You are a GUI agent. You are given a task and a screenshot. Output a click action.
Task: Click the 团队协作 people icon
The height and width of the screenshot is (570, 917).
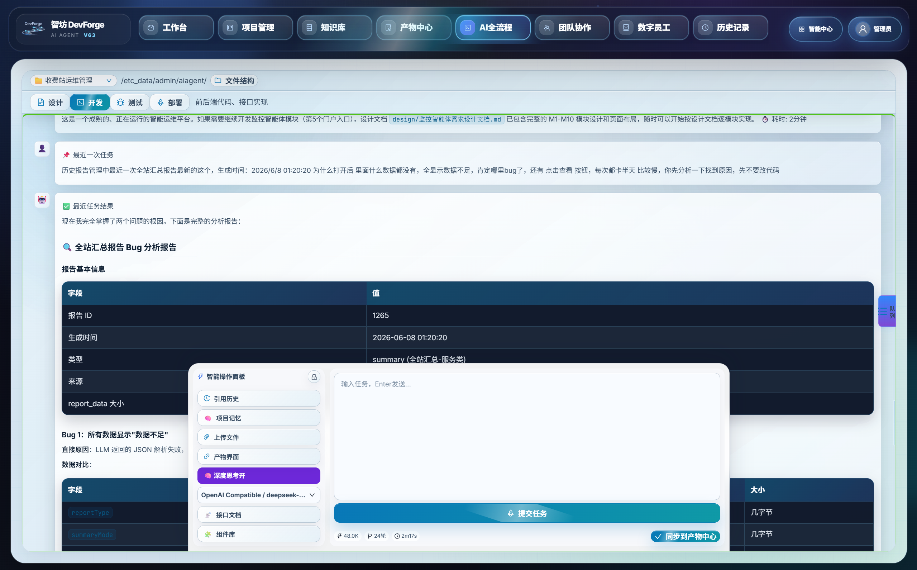click(547, 28)
